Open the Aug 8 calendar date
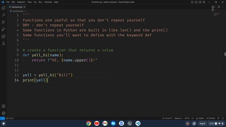The width and height of the screenshot is (226, 127). pyautogui.click(x=202, y=123)
